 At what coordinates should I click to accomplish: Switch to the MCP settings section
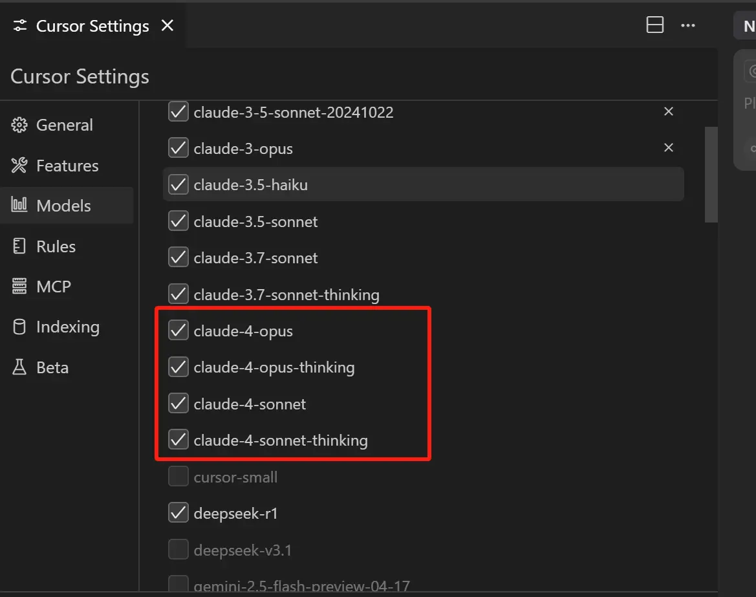[67, 287]
